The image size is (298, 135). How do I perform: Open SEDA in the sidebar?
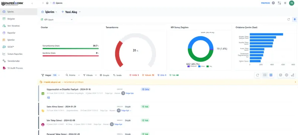click(19, 47)
